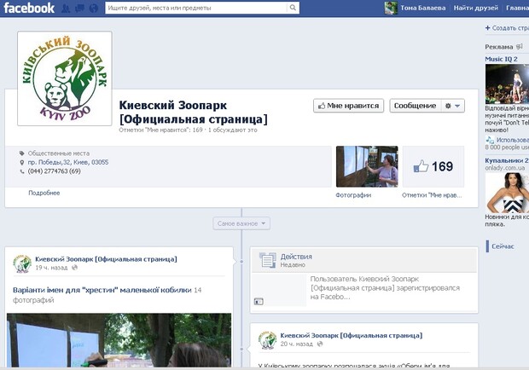Focus the friends and places search field
This screenshot has width=529, height=370.
point(196,8)
